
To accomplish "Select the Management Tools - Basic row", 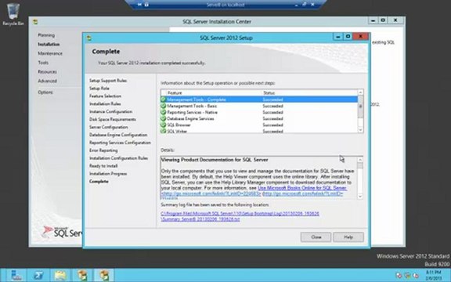I will tap(259, 106).
